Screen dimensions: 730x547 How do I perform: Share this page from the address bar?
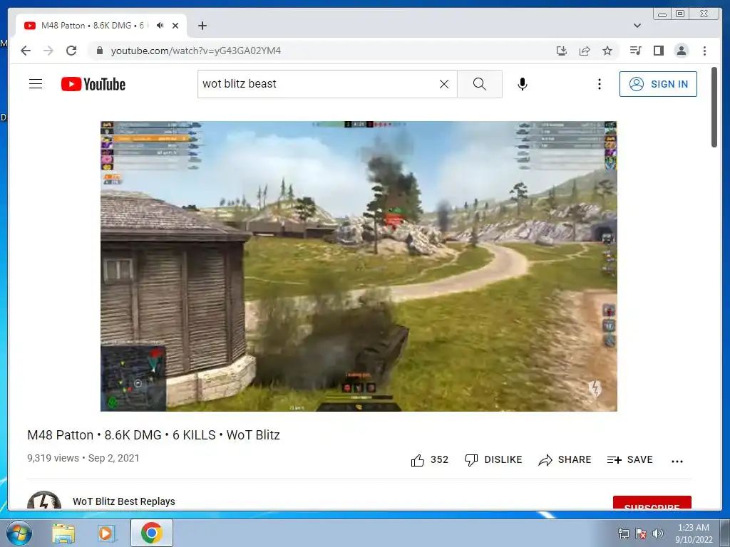click(585, 51)
